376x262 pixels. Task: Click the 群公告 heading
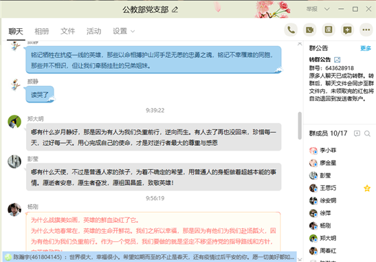318,48
